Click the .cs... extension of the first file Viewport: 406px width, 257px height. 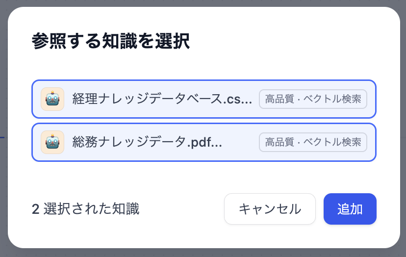237,99
